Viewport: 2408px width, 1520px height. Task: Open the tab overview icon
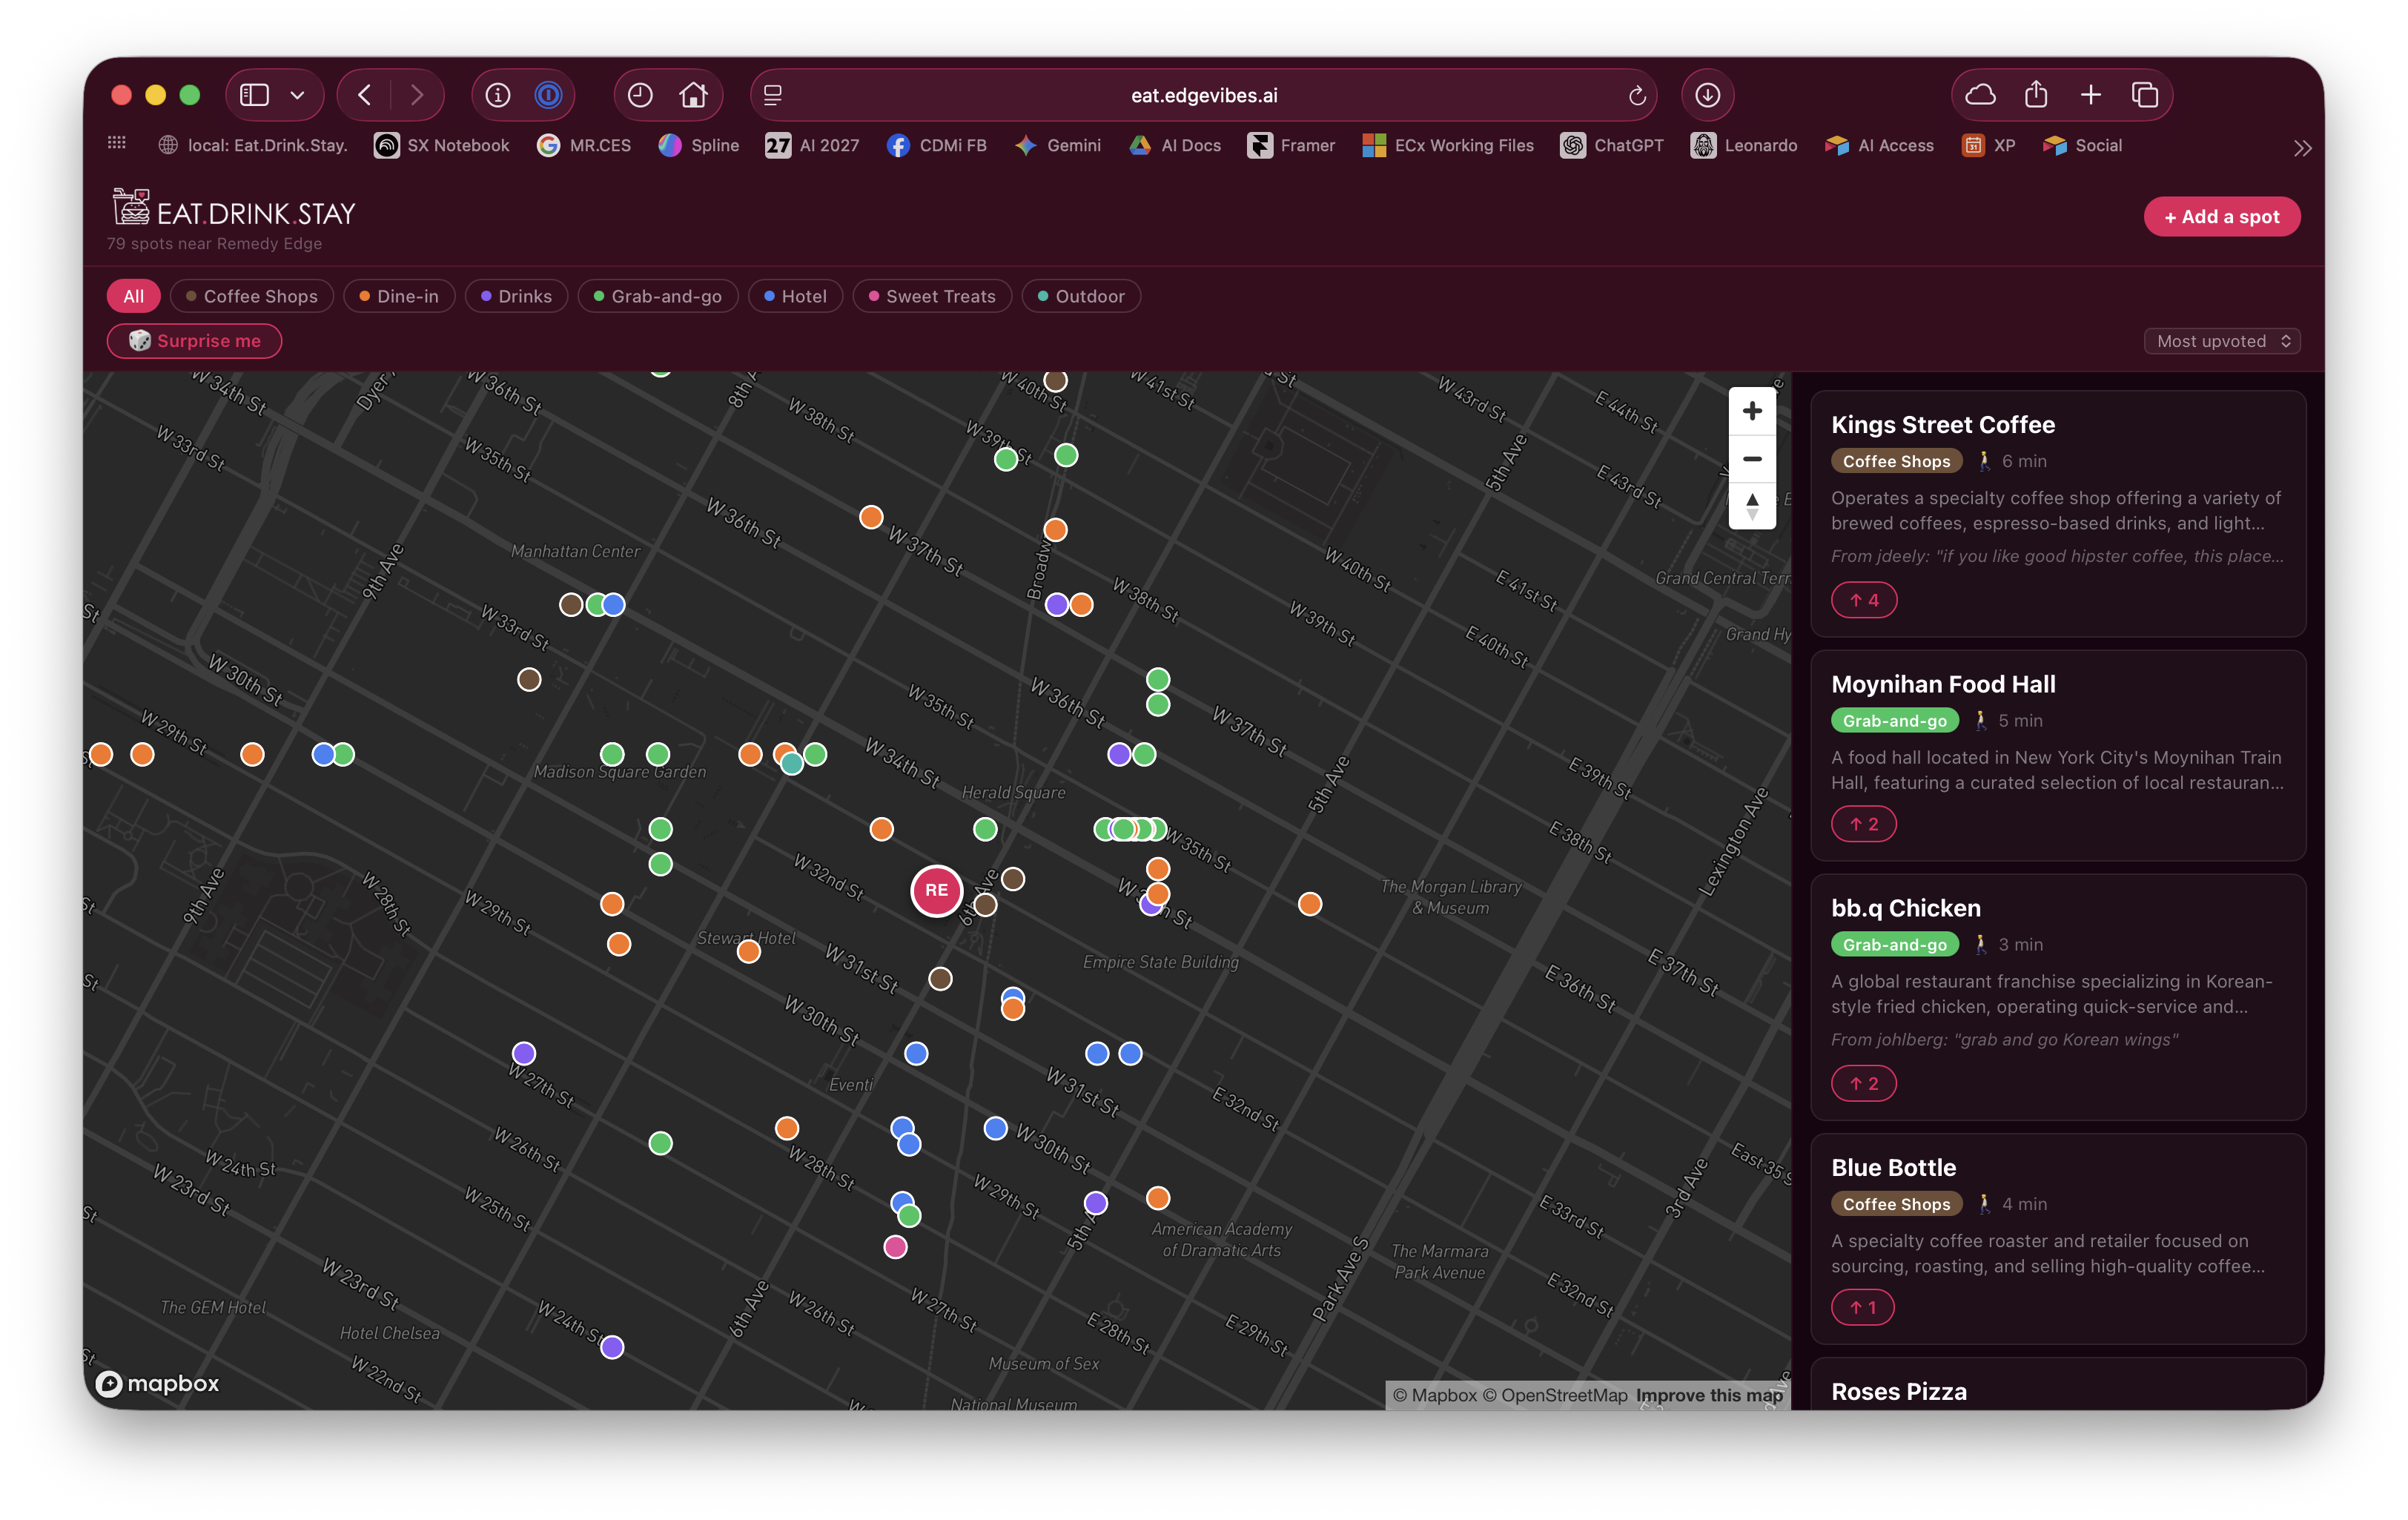(2144, 95)
